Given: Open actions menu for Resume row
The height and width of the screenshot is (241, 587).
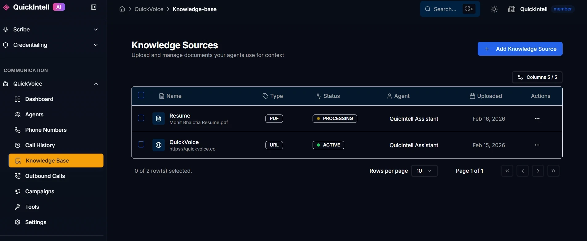Looking at the screenshot, I should [537, 118].
